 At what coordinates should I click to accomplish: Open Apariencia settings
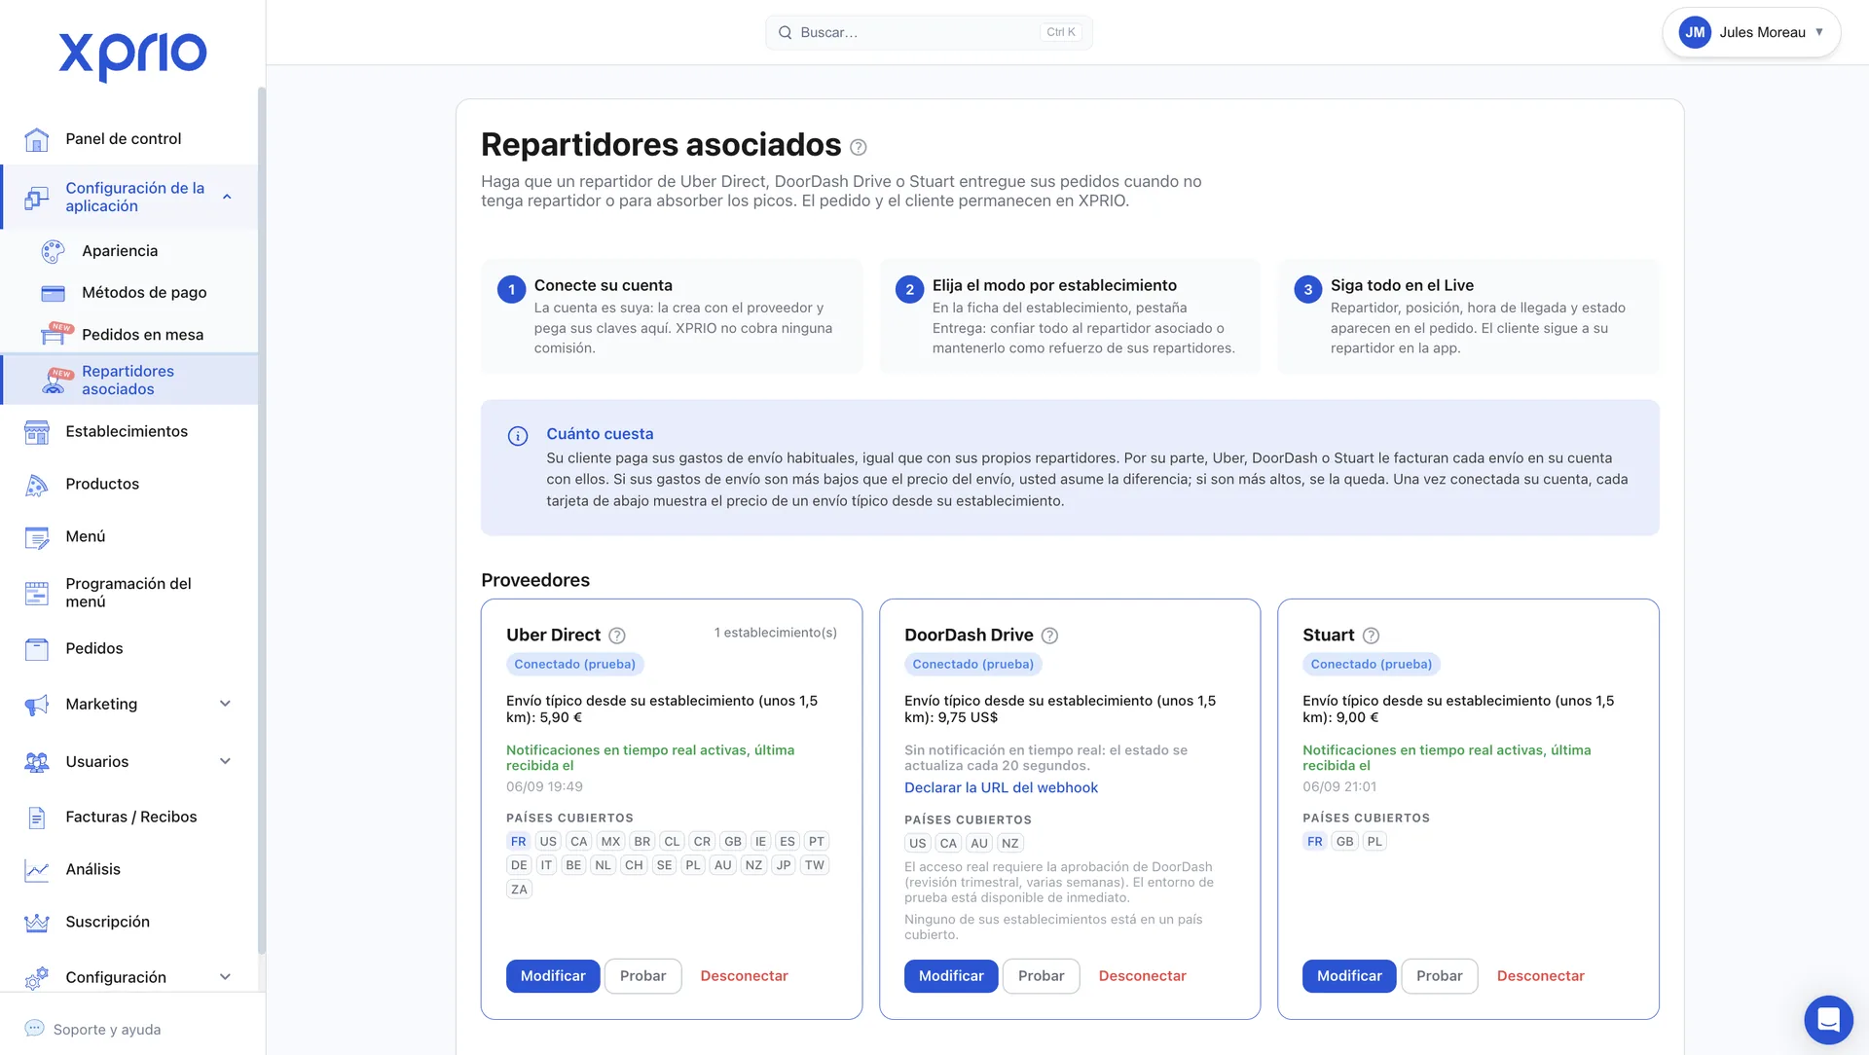(130, 251)
